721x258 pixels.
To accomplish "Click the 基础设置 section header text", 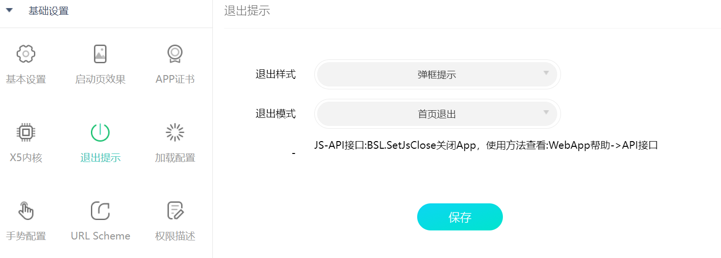I will point(49,11).
